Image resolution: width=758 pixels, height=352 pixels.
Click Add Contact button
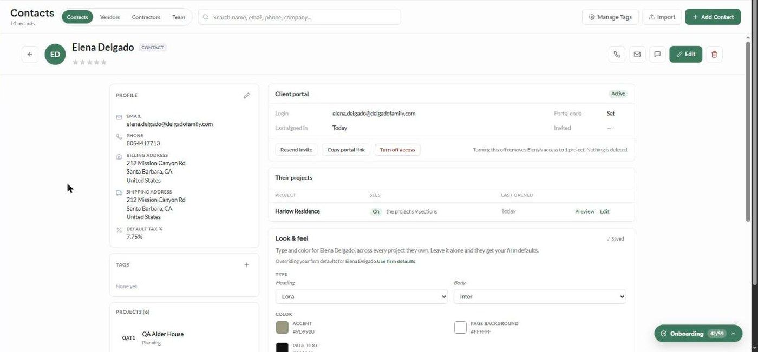(713, 17)
